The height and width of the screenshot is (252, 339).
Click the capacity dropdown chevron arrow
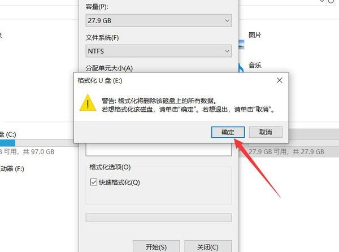tap(227, 20)
